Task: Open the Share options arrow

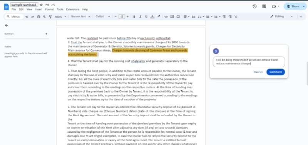Action: [304, 7]
